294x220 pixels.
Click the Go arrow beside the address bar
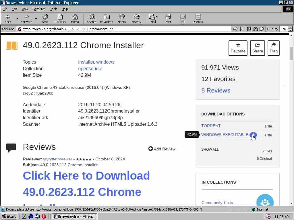[x=235, y=29]
